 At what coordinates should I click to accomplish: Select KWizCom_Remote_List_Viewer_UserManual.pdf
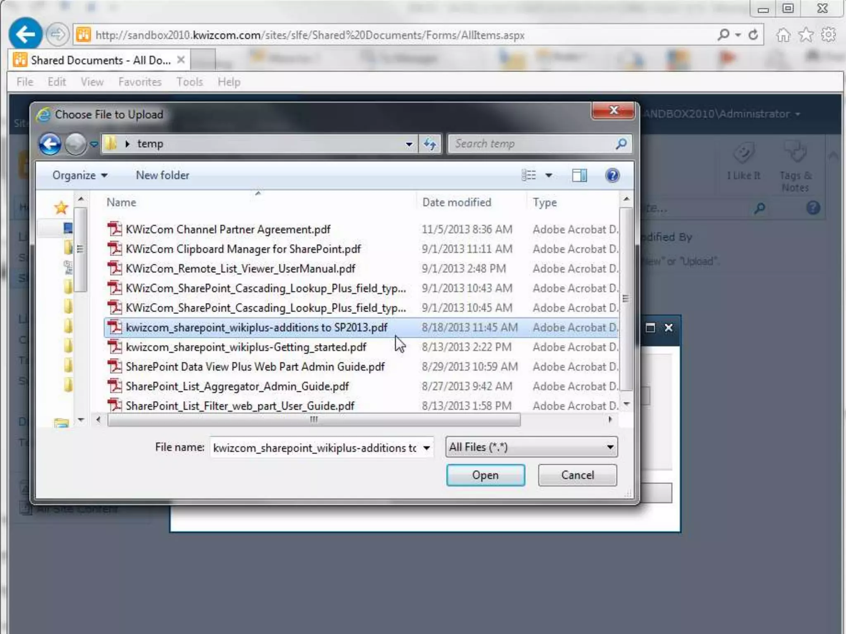(361, 268)
